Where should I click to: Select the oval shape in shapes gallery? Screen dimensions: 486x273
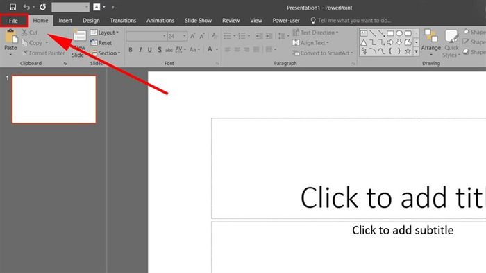(x=399, y=33)
